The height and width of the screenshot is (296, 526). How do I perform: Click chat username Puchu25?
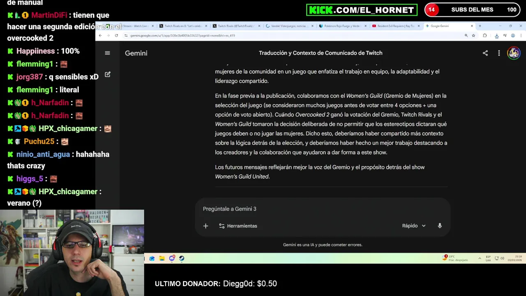[39, 141]
